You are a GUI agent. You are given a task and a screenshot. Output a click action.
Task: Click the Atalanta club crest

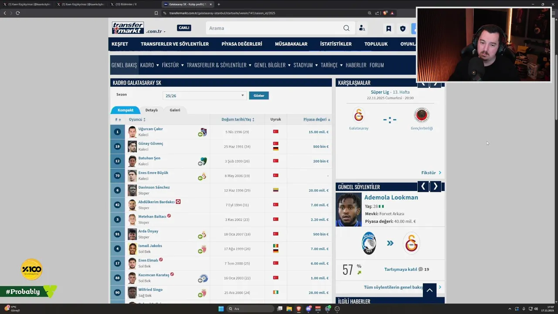369,243
